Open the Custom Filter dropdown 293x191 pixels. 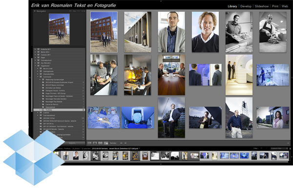tap(279, 149)
